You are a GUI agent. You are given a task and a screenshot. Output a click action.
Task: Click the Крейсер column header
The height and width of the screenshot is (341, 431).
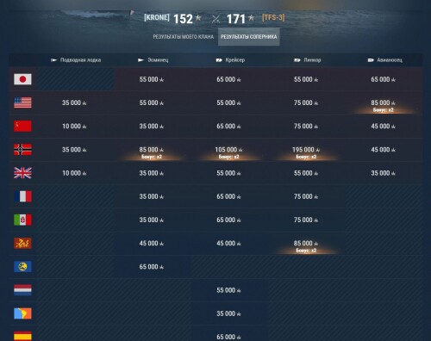[x=230, y=60]
